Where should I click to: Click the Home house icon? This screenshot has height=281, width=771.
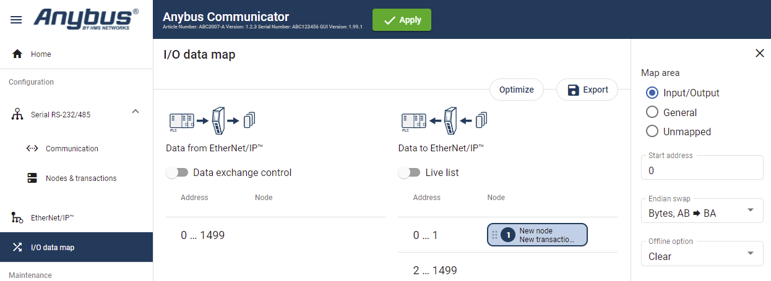(x=17, y=54)
